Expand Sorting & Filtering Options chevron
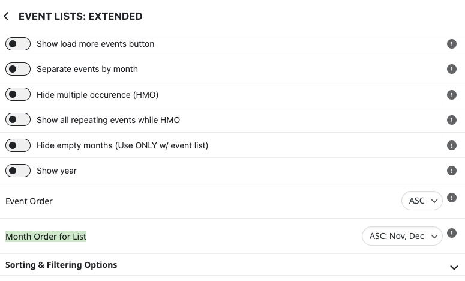 [x=454, y=268]
